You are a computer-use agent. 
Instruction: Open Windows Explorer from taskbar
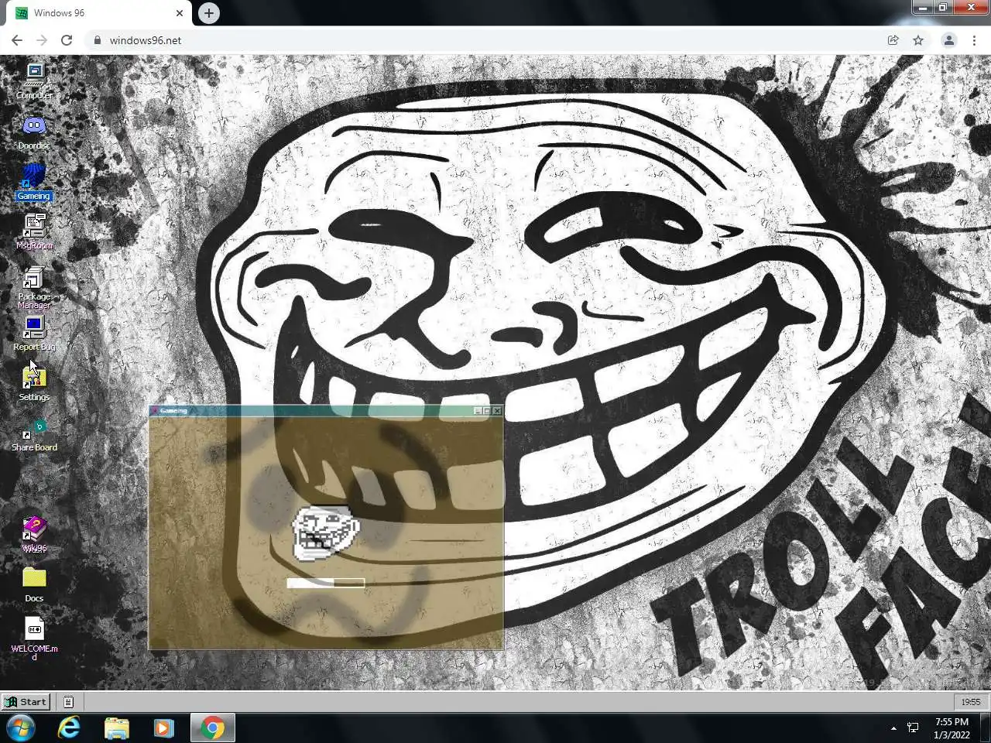point(117,728)
